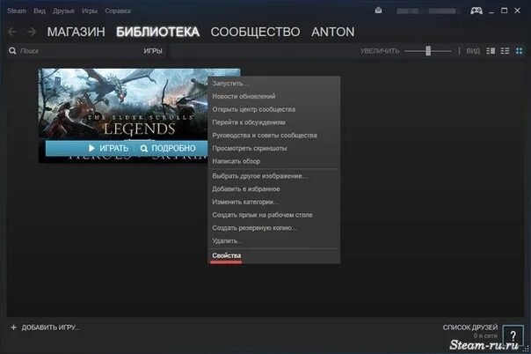
Task: Switch to detail view icon
Action: tap(491, 51)
